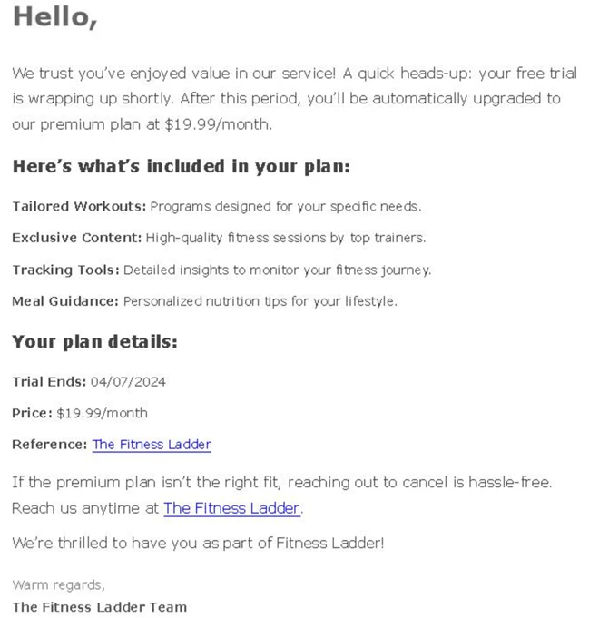Viewport: 599px width, 618px height.
Task: Select the 'Meal Guidance:' bold label
Action: (65, 300)
